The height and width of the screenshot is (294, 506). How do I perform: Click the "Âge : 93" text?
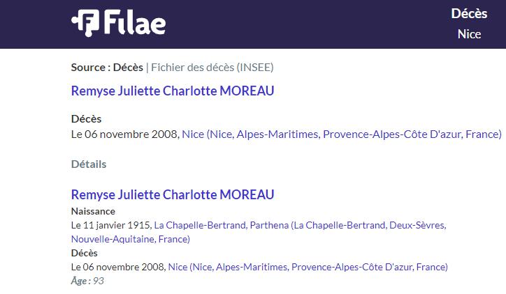87,281
